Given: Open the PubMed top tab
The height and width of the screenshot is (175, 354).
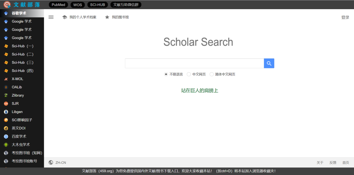Looking at the screenshot, I should point(58,5).
